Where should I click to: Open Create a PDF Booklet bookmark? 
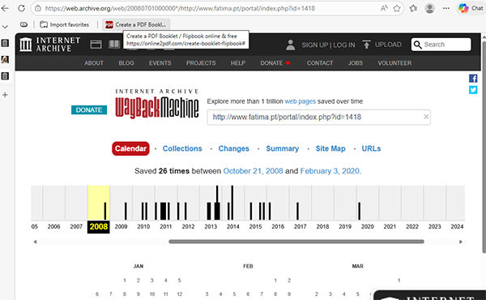click(136, 24)
